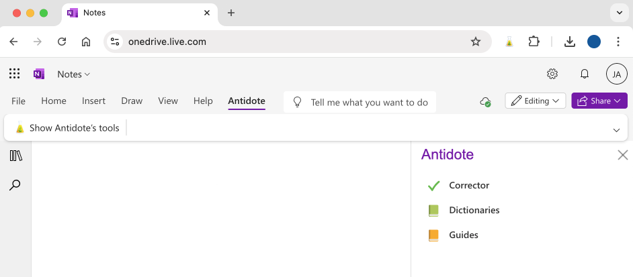The height and width of the screenshot is (277, 633).
Task: Click the cloud sync status icon
Action: (x=485, y=101)
